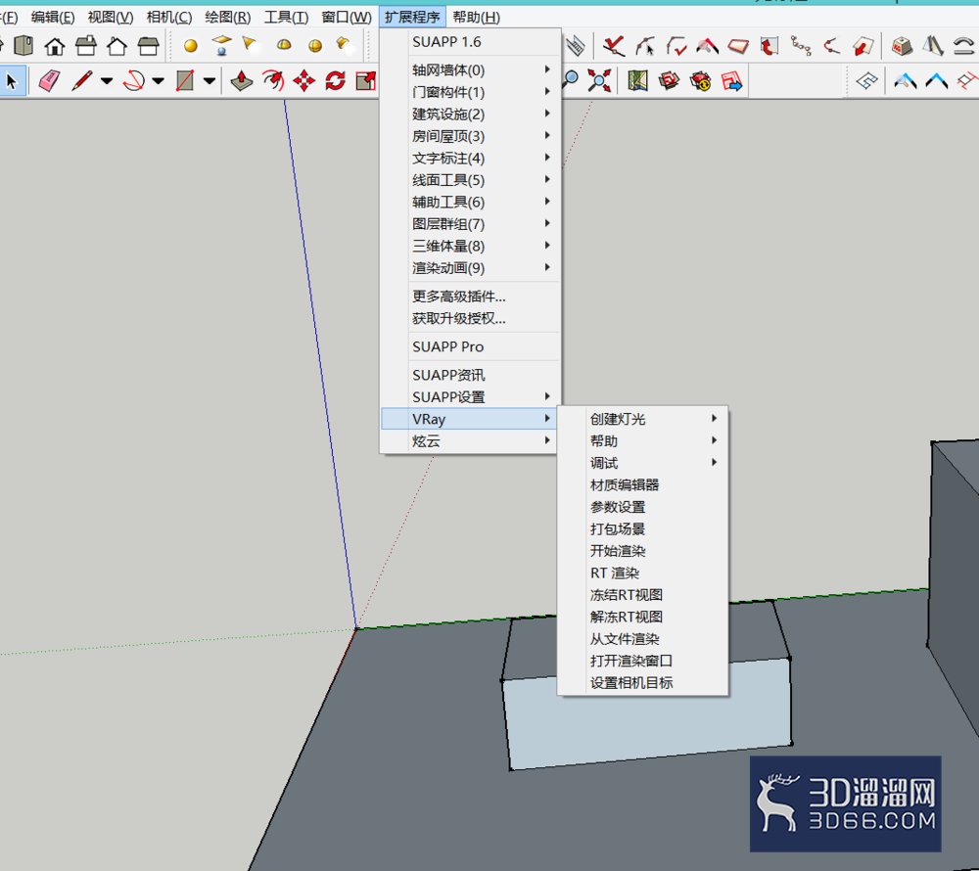Choose the Arc drawing tool
The height and width of the screenshot is (871, 979).
(x=133, y=81)
